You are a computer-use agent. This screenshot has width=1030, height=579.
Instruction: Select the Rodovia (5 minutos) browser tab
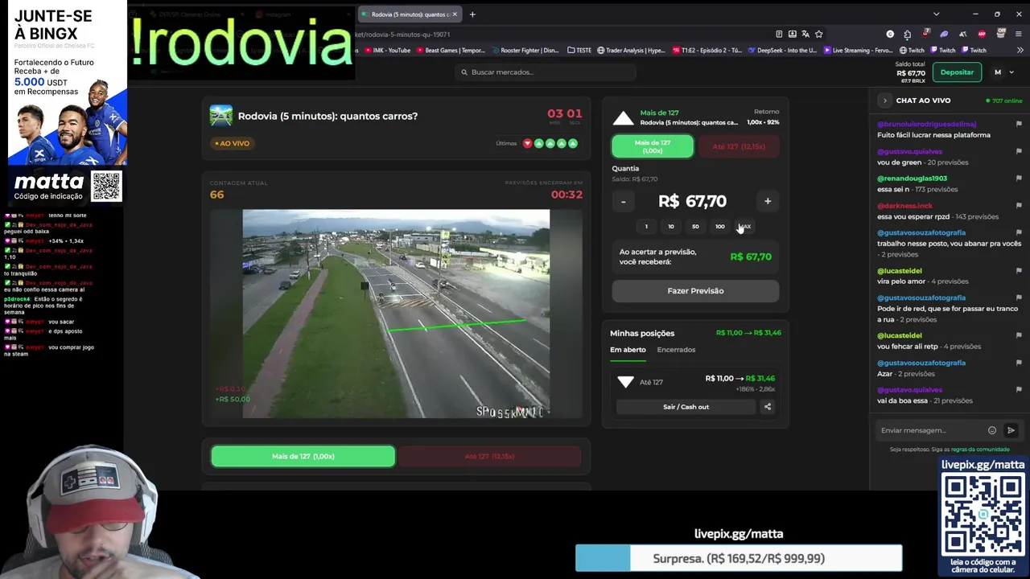410,14
